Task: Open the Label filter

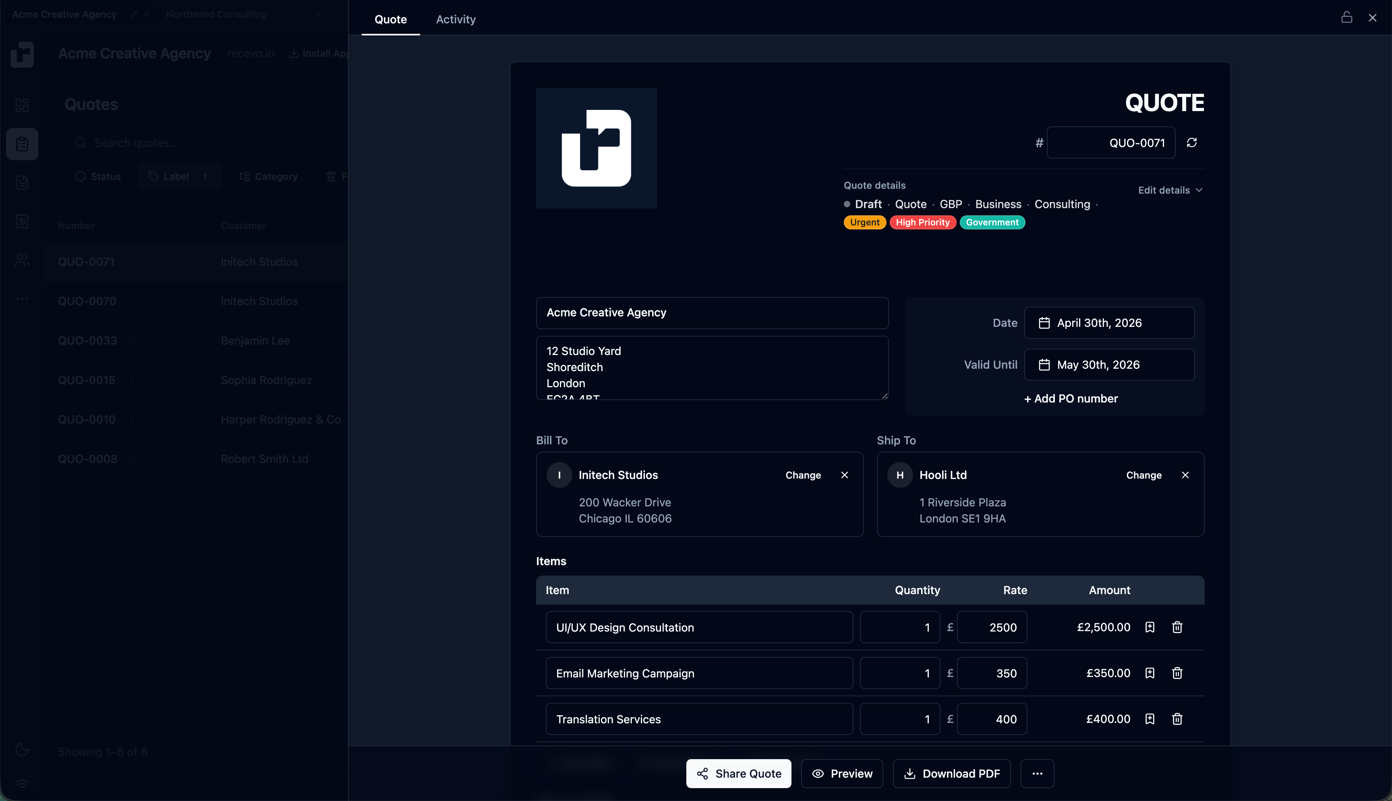Action: pos(180,177)
